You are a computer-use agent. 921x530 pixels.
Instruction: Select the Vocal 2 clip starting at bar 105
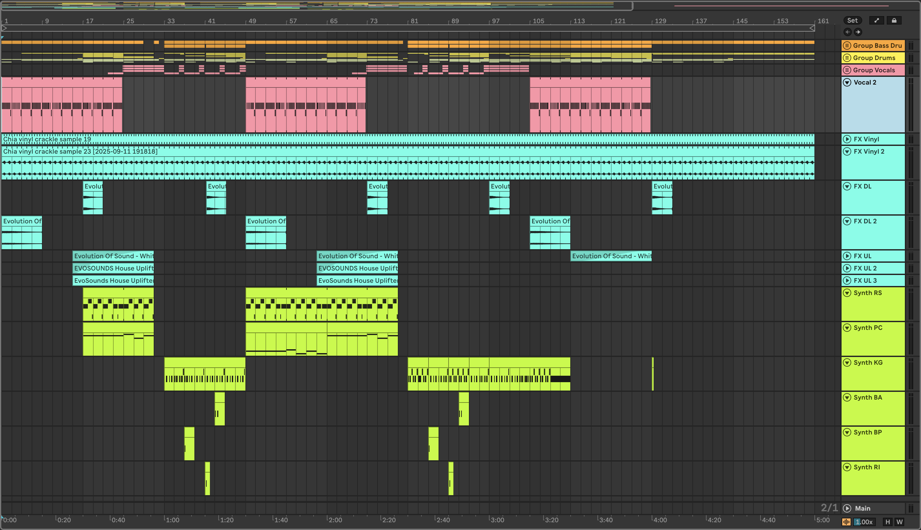pos(590,105)
